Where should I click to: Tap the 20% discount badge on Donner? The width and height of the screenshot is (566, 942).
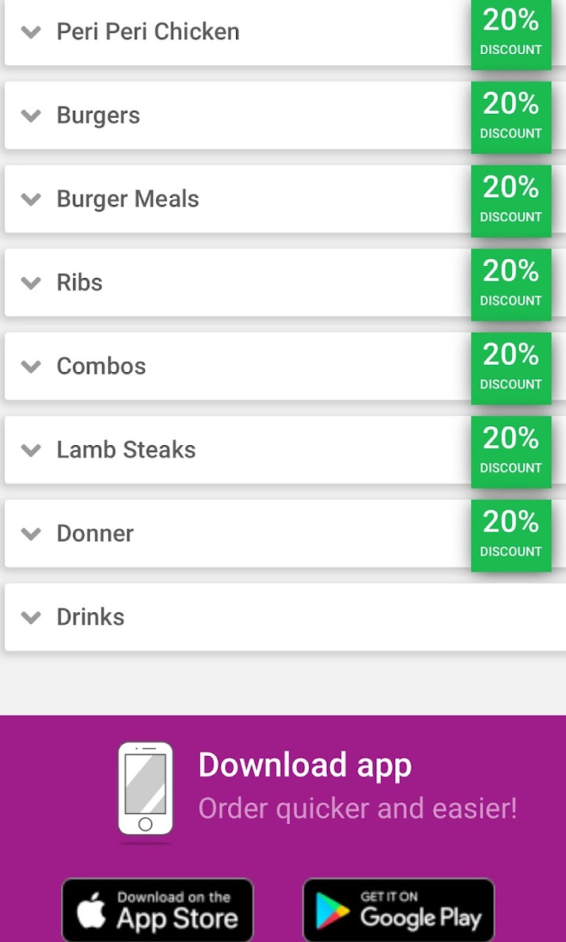510,535
